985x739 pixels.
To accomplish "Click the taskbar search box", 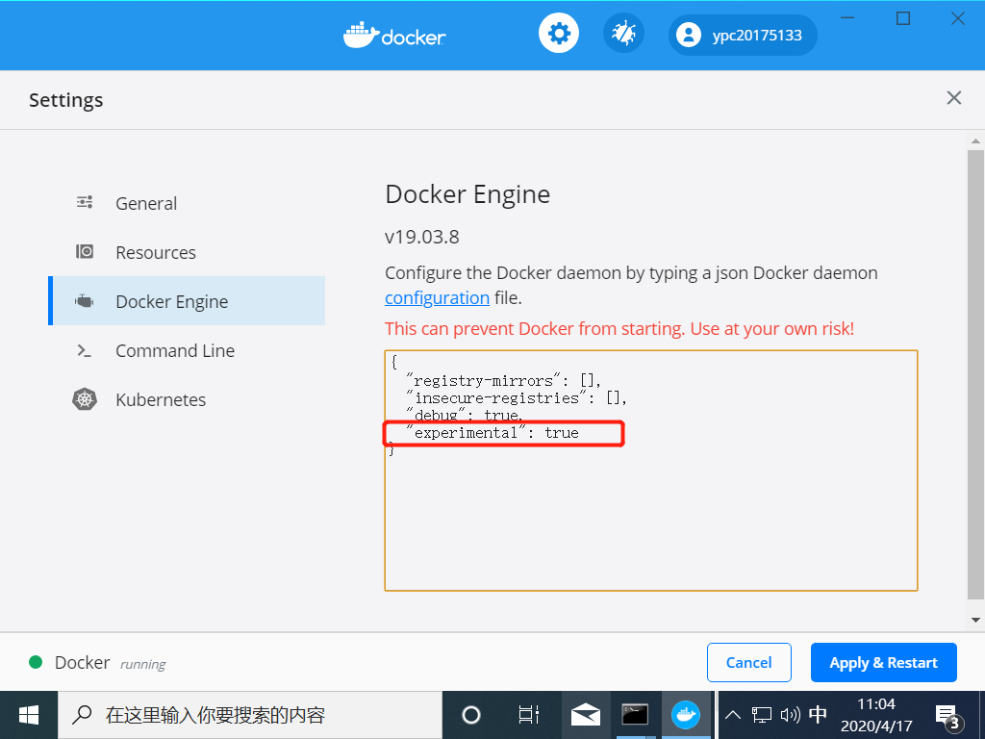I will 250,715.
